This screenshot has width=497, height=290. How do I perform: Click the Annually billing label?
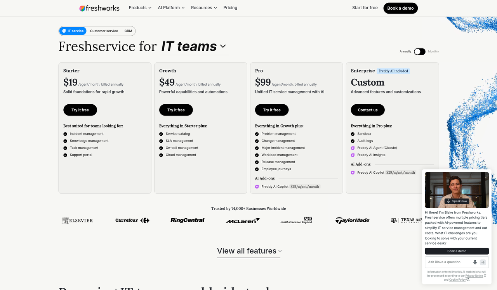(405, 52)
